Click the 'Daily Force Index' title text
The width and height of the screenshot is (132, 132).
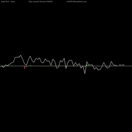(8, 2)
